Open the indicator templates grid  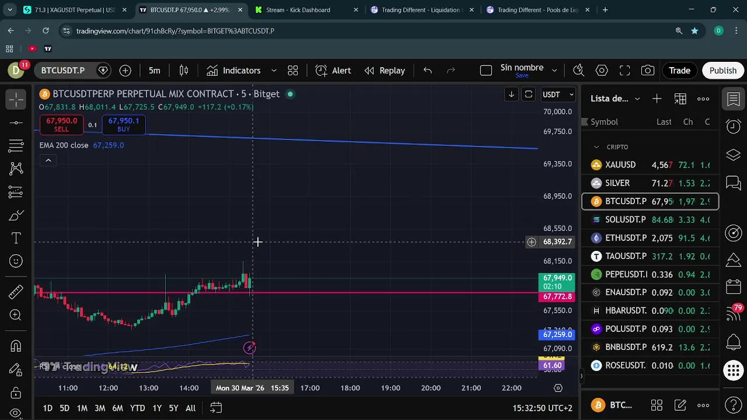click(293, 71)
